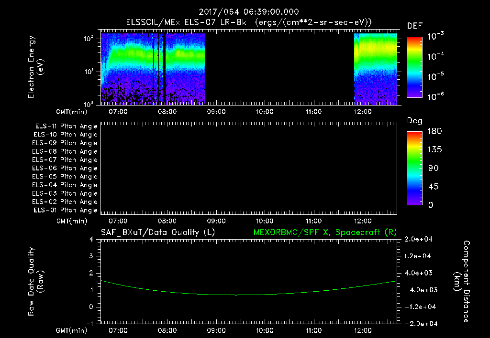Viewport: 490px width, 338px height.
Task: Click 07:00 under the data quality panel
Action: pos(118,330)
